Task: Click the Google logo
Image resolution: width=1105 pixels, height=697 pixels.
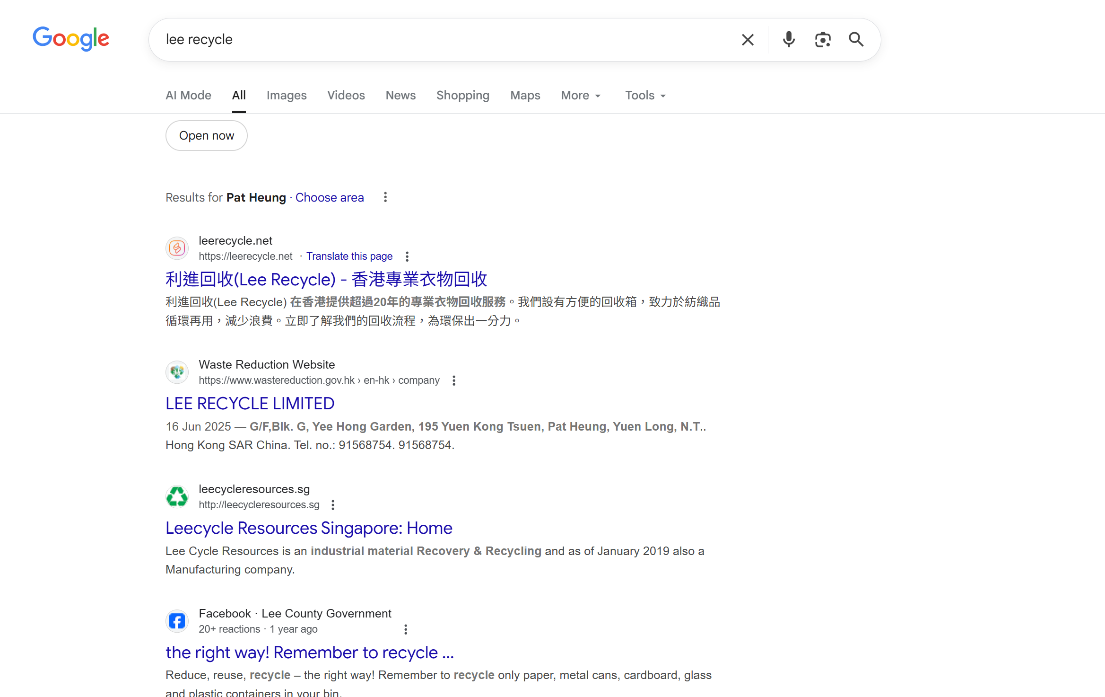Action: point(71,39)
